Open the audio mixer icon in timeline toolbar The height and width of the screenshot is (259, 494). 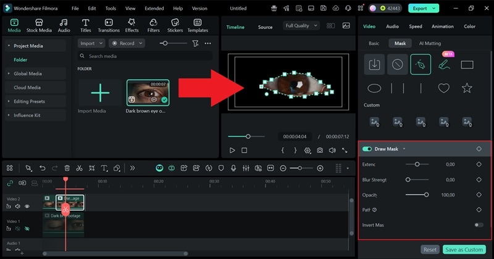(x=246, y=168)
